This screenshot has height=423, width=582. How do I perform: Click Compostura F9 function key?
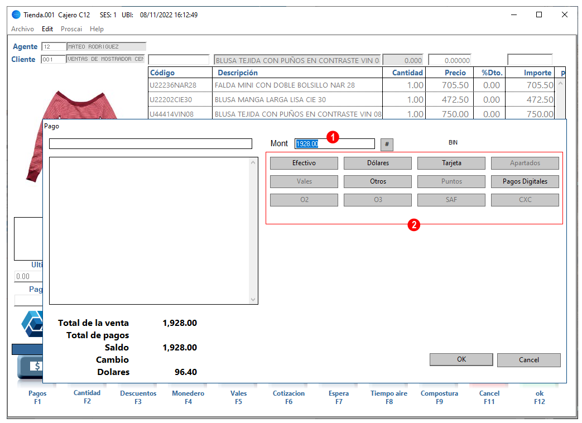click(439, 397)
